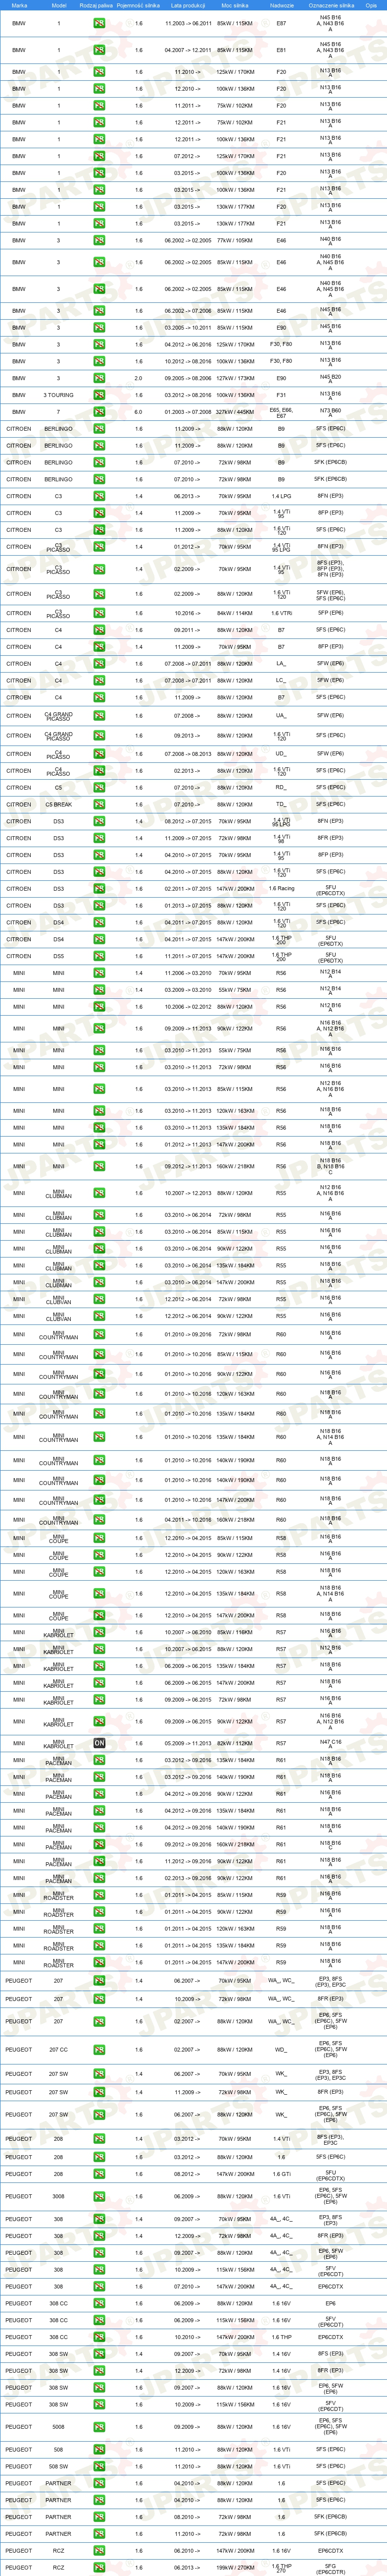
Task: Click the fuel icon in 208 1.6 GTi row
Action: tap(100, 2174)
